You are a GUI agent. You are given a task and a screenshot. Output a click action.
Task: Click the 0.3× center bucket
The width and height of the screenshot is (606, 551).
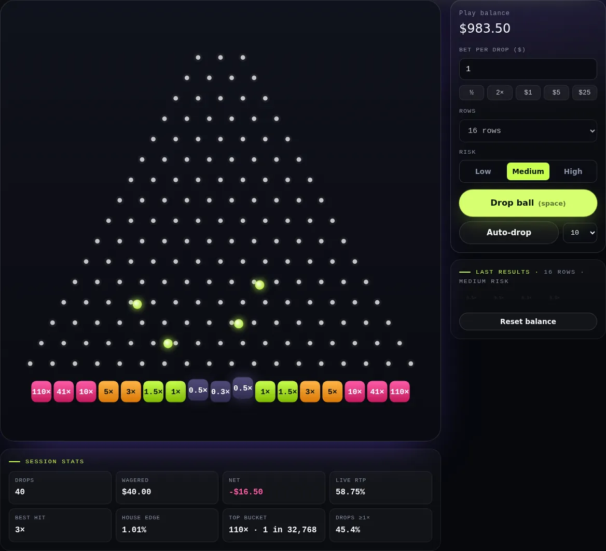click(x=221, y=392)
